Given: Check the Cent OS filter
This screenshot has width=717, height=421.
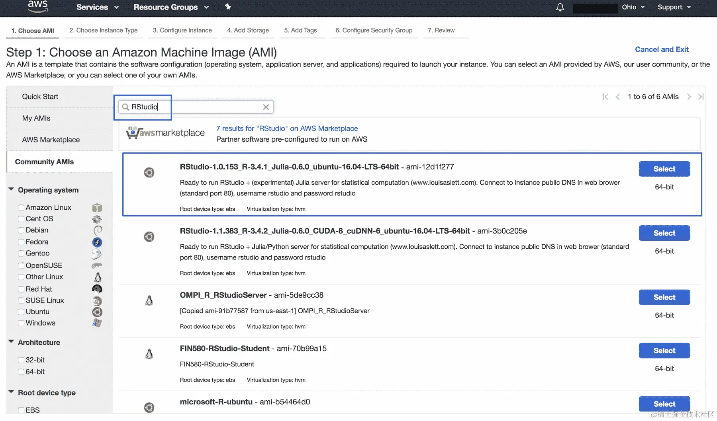Looking at the screenshot, I should (x=21, y=219).
